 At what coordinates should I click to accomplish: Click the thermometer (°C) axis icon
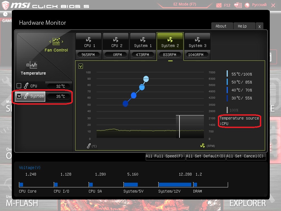point(89,146)
